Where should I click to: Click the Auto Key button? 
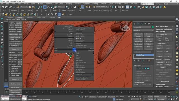150,97
